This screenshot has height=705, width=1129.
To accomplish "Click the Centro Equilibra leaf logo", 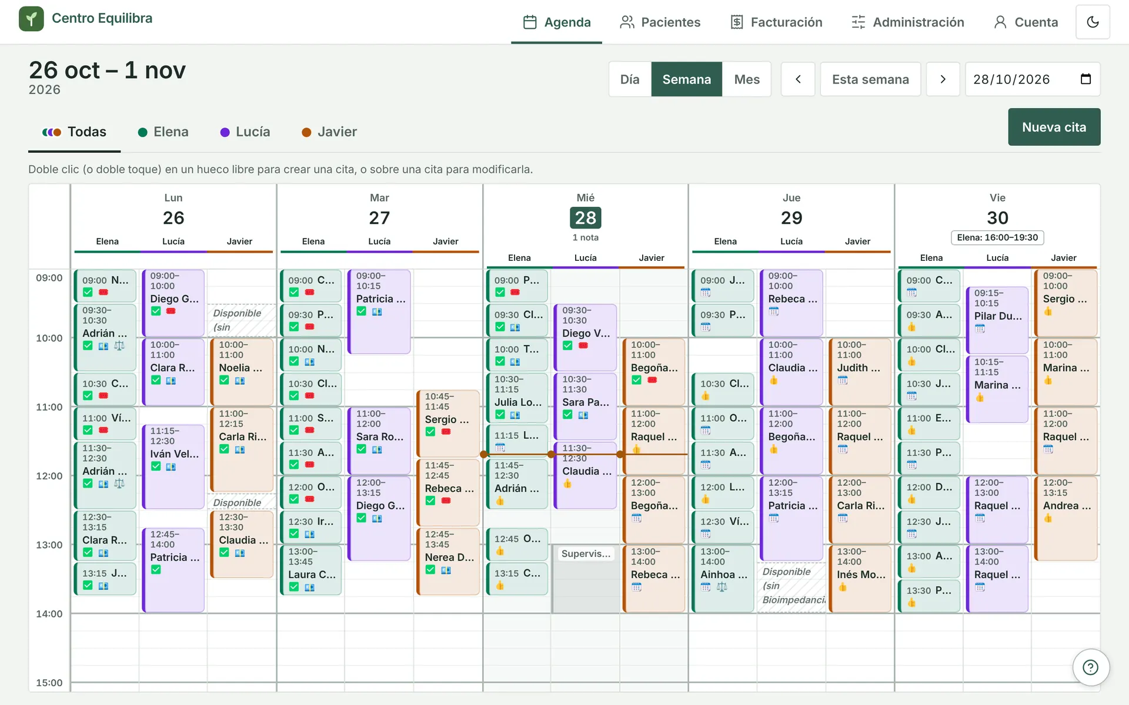I will click(31, 19).
